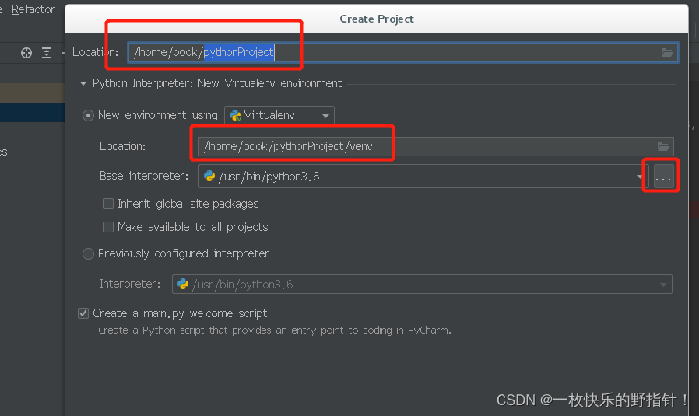Click the Base interpreter ellipsis button
This screenshot has width=699, height=416.
[663, 177]
